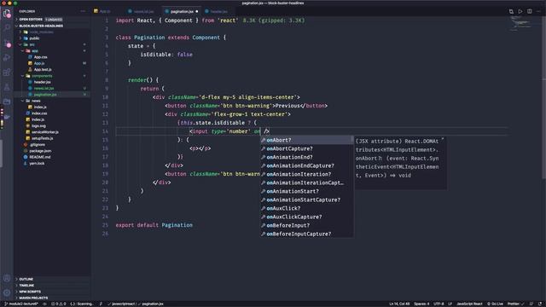Select the onAnimationEnd? suggestion

pos(307,157)
